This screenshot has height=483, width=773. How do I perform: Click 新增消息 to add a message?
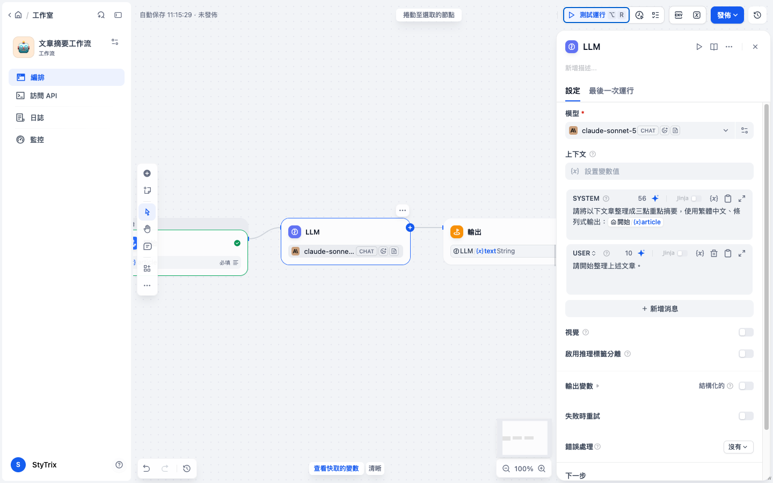click(x=659, y=309)
